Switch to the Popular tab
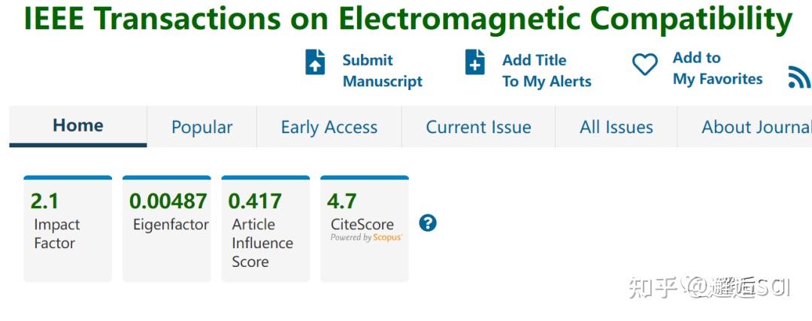The width and height of the screenshot is (812, 321). [201, 127]
